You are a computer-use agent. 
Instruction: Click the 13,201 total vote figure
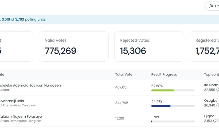pyautogui.click(x=120, y=118)
